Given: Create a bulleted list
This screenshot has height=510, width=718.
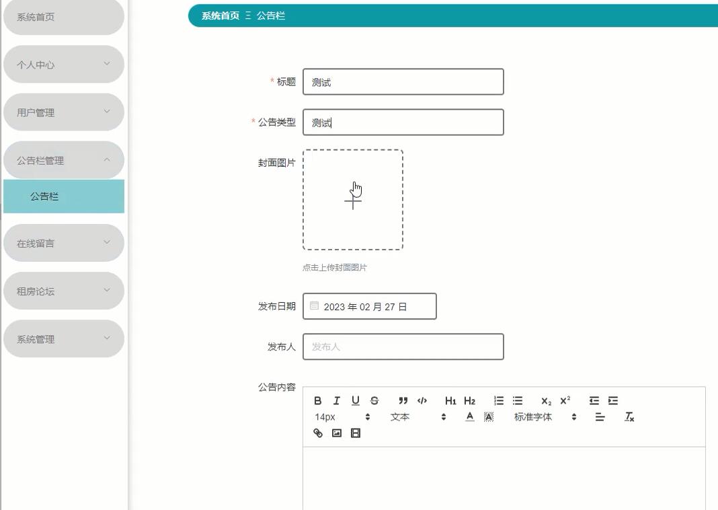Looking at the screenshot, I should (x=518, y=400).
